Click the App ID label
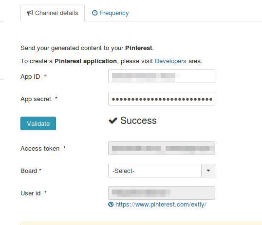Screen dimensions: 262x225 tap(30, 77)
